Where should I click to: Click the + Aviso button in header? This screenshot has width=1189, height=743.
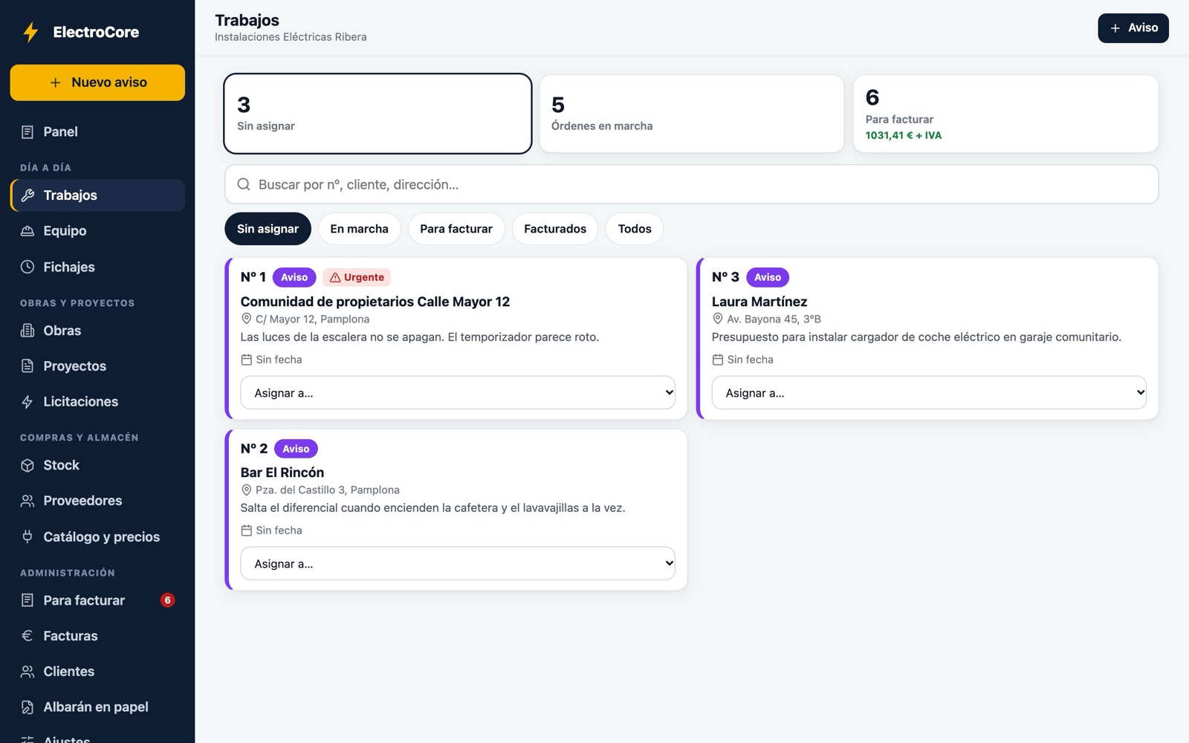point(1133,28)
